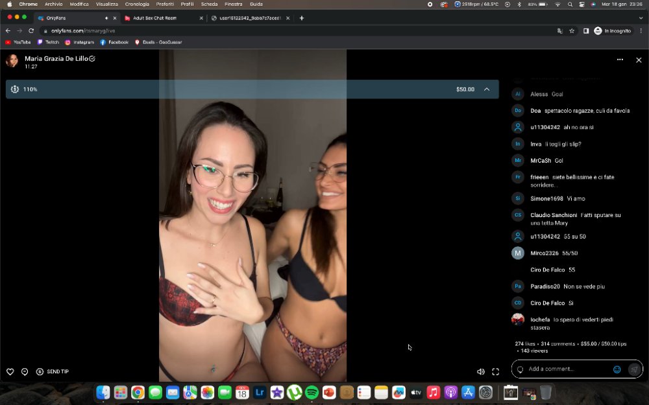Open Facebook bookmark

(114, 42)
